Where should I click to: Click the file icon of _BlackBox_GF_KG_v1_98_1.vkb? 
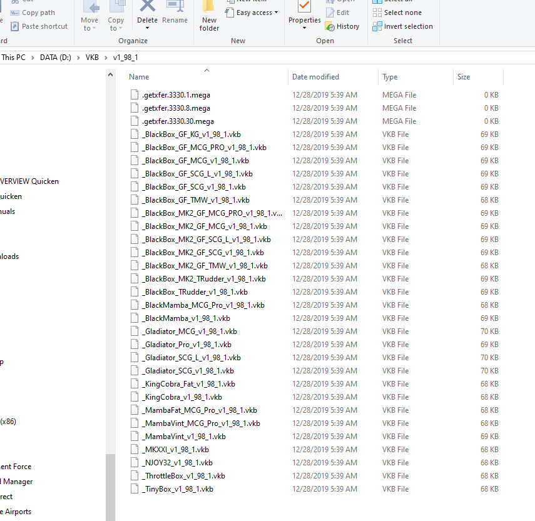[x=135, y=134]
